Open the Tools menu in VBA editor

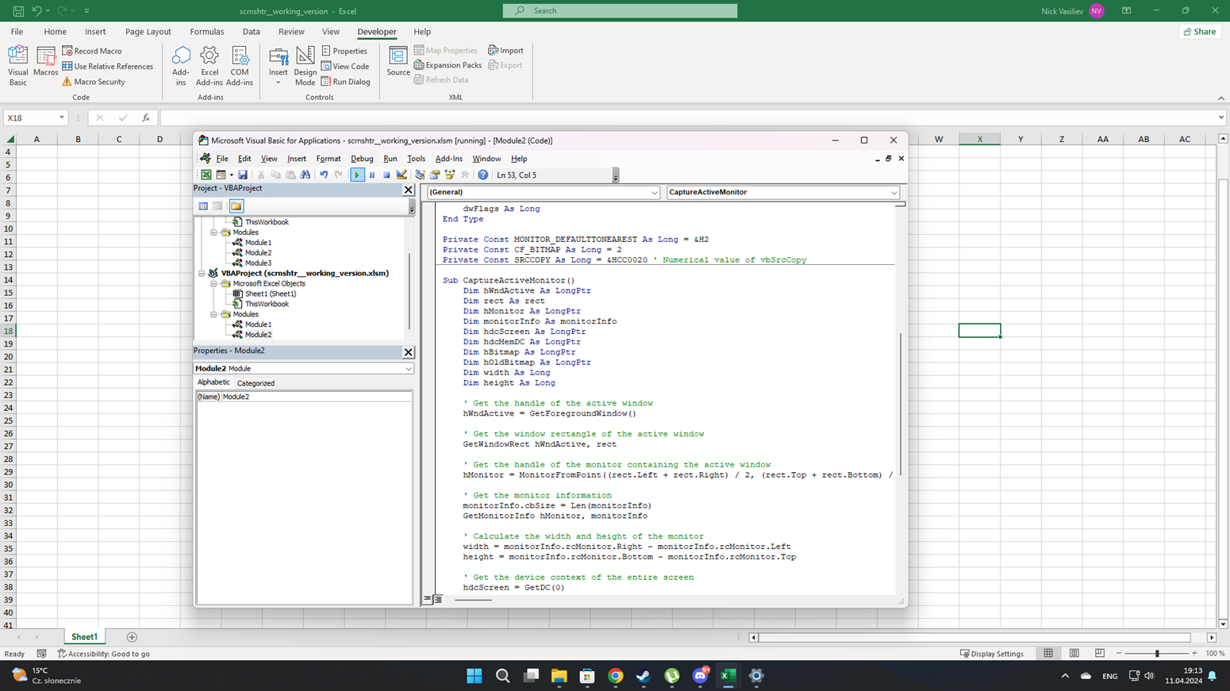coord(416,159)
